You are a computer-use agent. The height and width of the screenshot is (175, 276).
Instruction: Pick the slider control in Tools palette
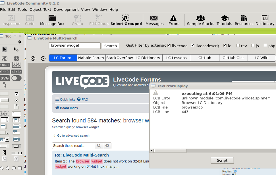click(16, 146)
